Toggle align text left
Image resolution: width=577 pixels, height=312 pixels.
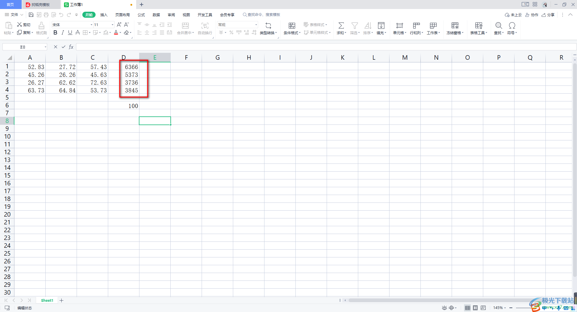[x=139, y=32]
